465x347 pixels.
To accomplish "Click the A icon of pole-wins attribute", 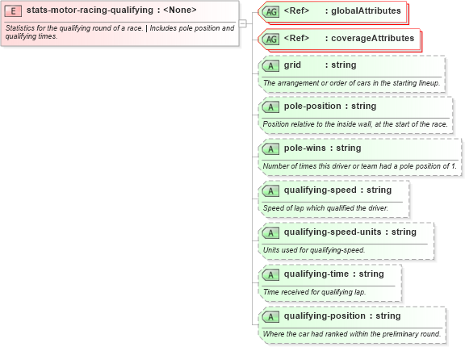I will [270, 149].
